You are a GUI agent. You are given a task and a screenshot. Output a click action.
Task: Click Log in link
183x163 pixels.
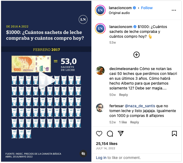click(101, 158)
